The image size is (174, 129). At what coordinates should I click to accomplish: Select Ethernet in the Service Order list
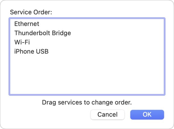[x=27, y=24]
